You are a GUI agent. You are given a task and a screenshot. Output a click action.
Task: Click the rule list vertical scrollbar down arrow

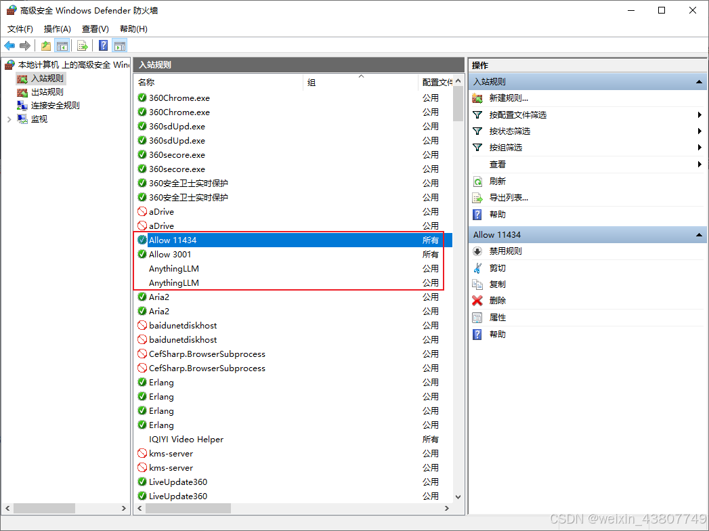pyautogui.click(x=458, y=496)
